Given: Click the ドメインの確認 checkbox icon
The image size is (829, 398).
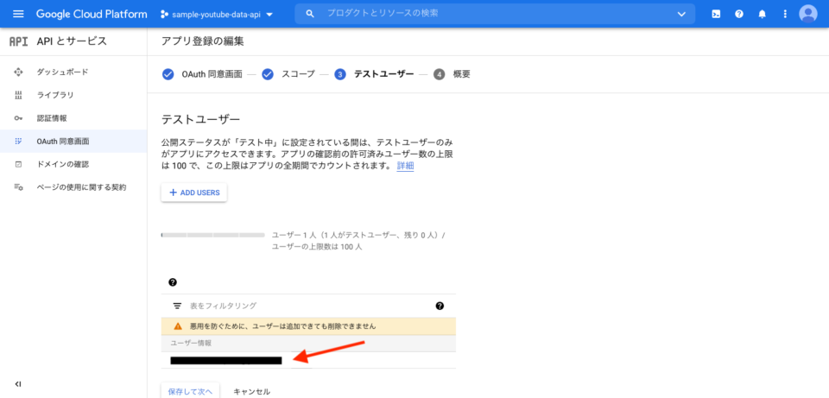Looking at the screenshot, I should click(x=18, y=164).
